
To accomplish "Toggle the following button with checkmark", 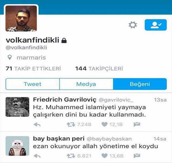I will click(x=156, y=25).
